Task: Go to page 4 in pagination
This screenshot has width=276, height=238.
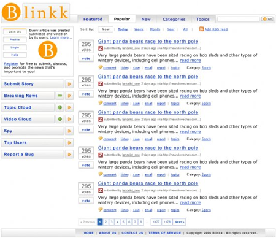Action: pos(118,222)
